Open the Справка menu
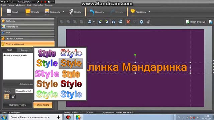This screenshot has width=214, height=120. (x=49, y=5)
